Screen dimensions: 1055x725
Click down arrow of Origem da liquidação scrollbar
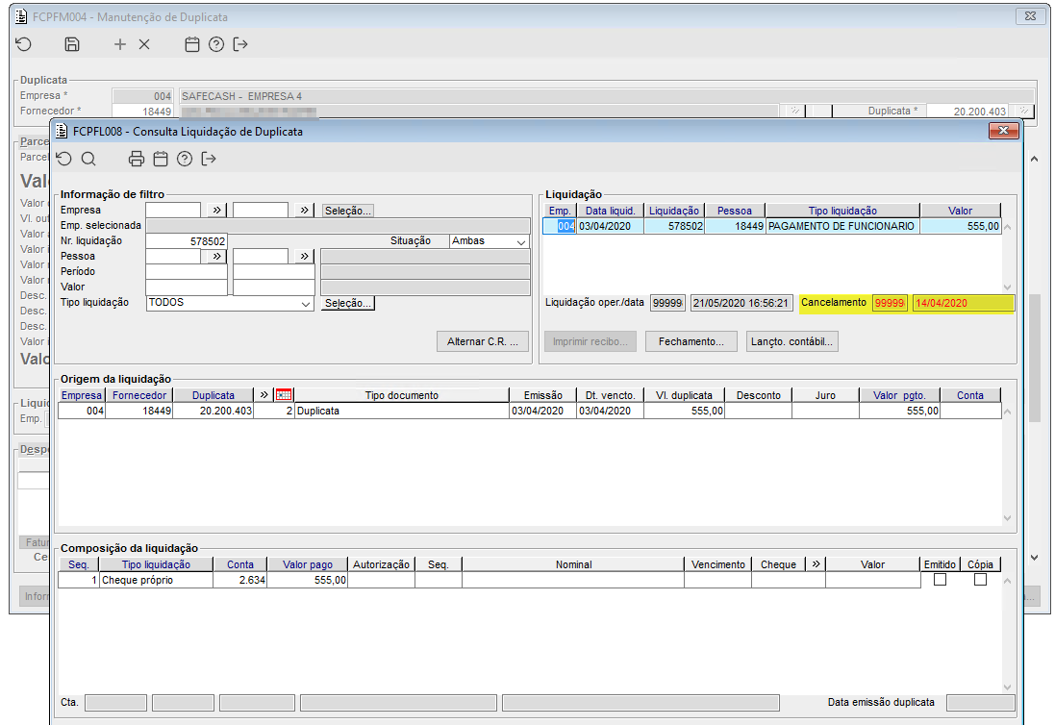click(1007, 518)
